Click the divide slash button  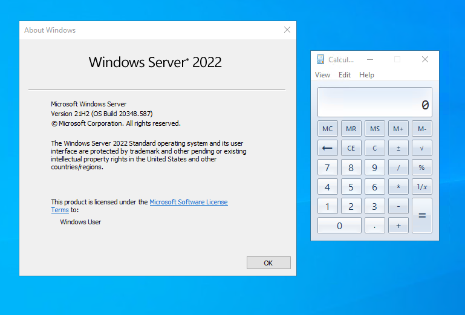click(x=398, y=167)
